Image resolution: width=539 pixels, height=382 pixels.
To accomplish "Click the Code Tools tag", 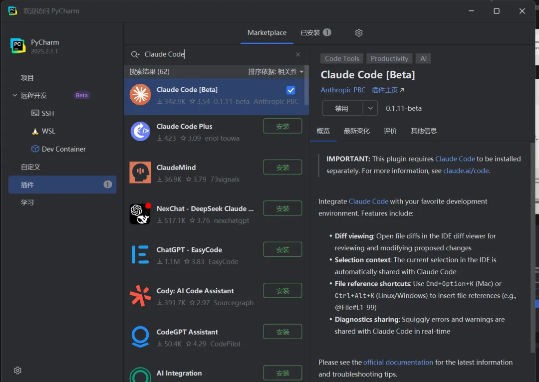I will [342, 58].
